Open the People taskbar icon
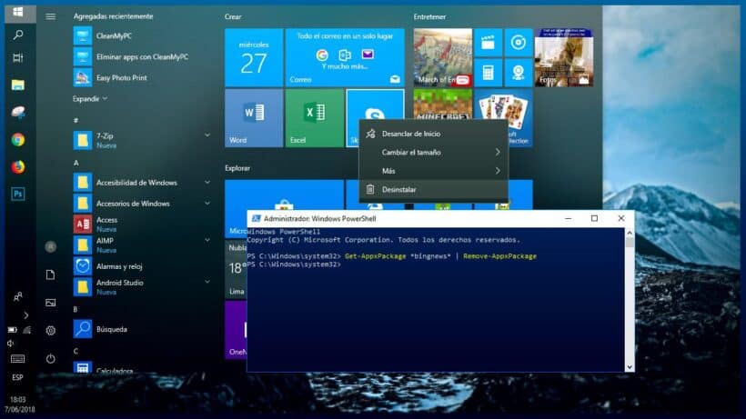746x419 pixels. 18,297
